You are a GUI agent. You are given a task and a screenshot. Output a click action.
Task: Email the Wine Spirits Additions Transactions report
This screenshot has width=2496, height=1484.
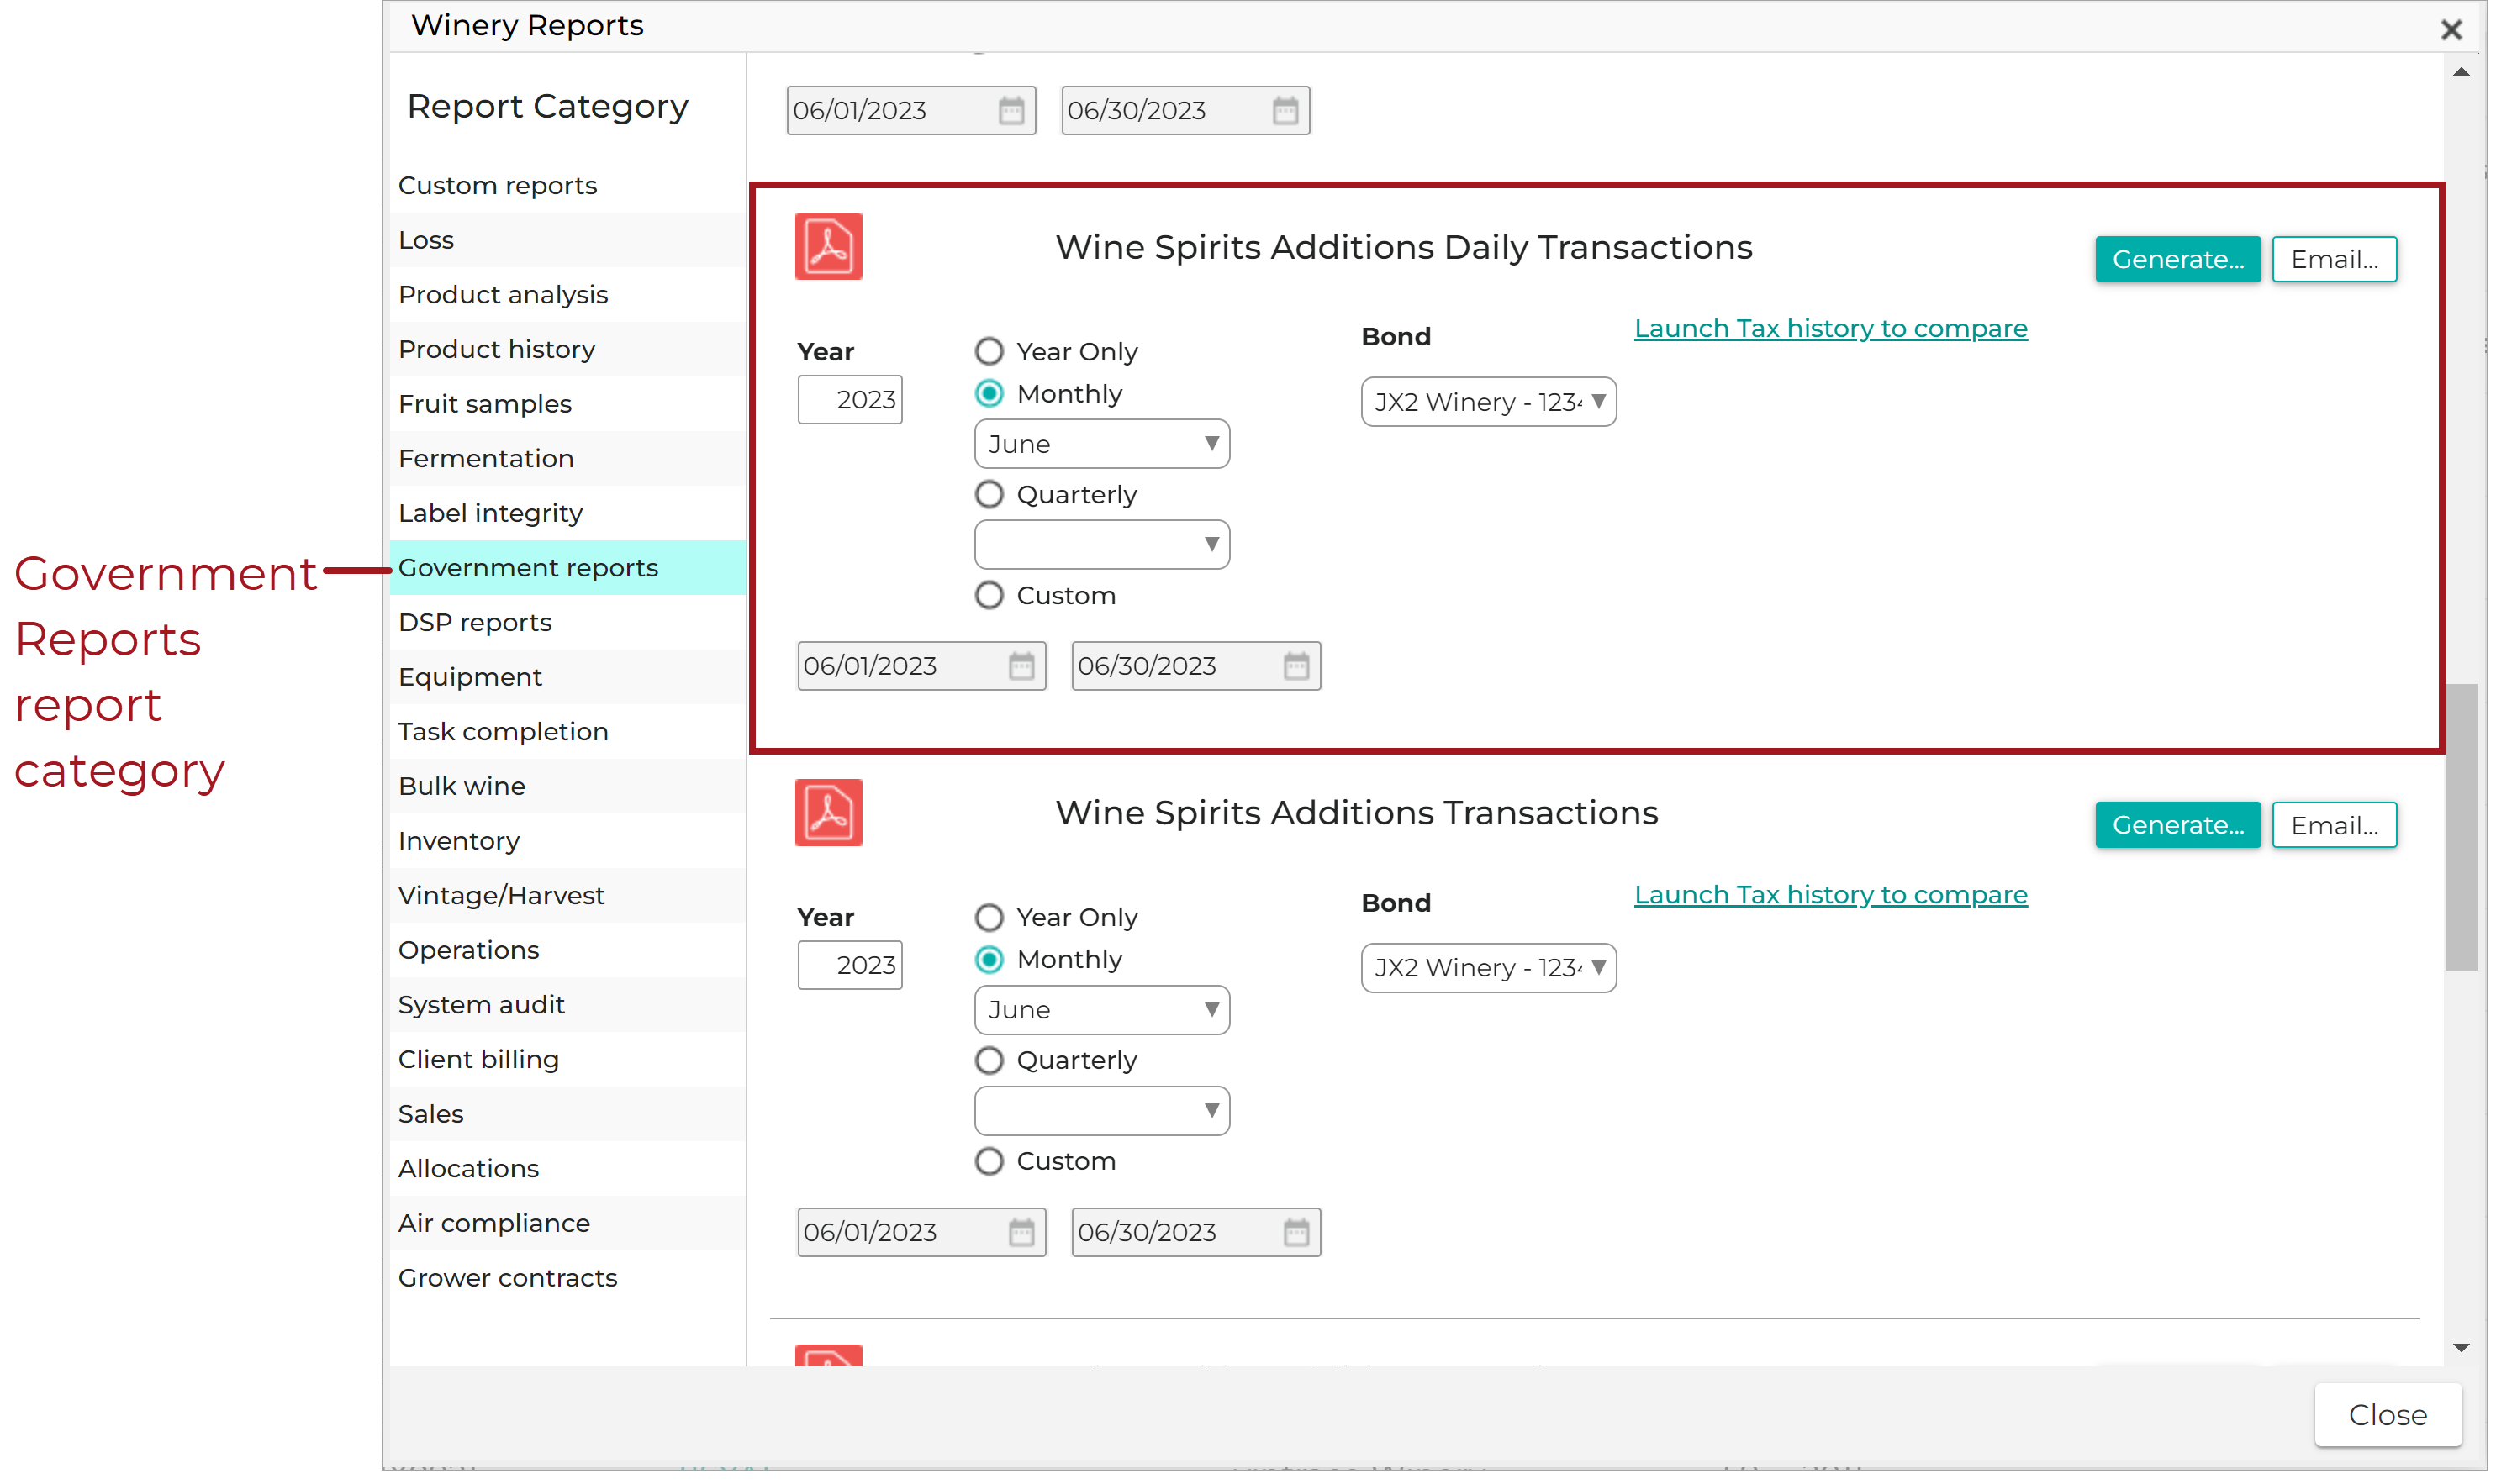click(x=2334, y=826)
